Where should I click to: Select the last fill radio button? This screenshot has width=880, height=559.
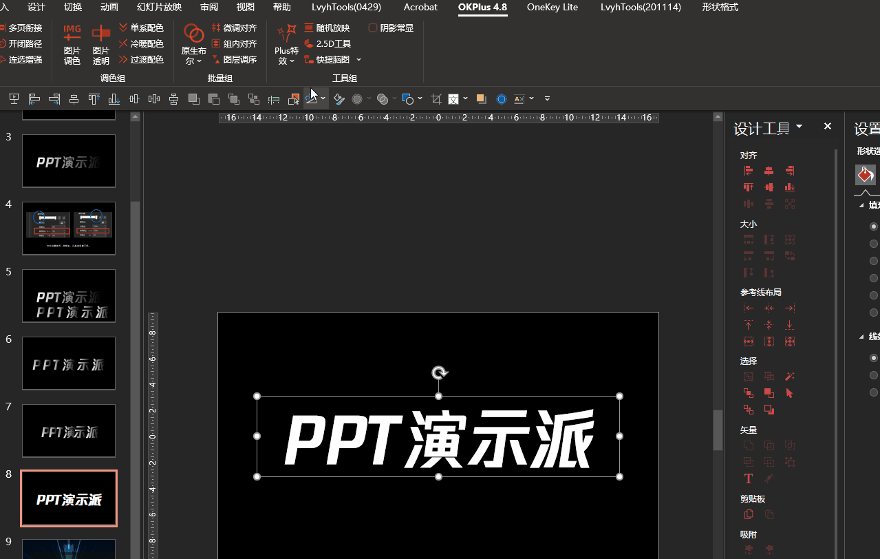pyautogui.click(x=874, y=313)
